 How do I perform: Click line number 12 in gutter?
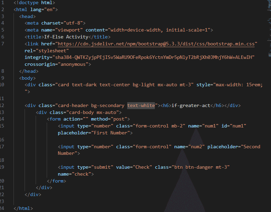click(2, 105)
